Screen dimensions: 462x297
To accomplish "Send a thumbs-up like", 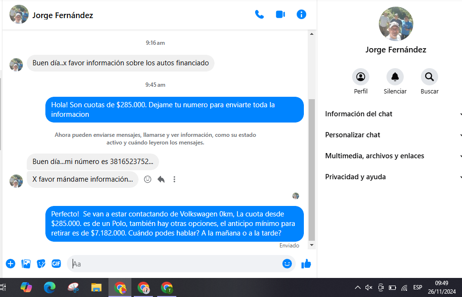I will (306, 264).
